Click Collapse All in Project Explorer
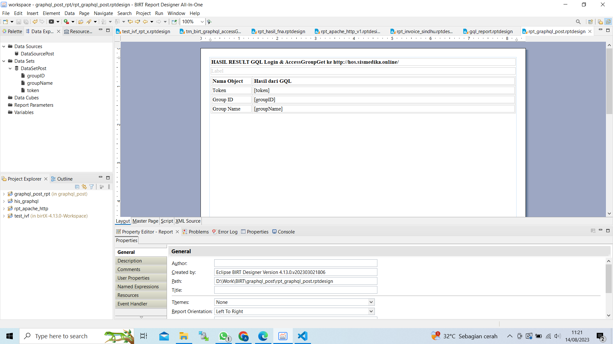613x344 pixels. (77, 187)
